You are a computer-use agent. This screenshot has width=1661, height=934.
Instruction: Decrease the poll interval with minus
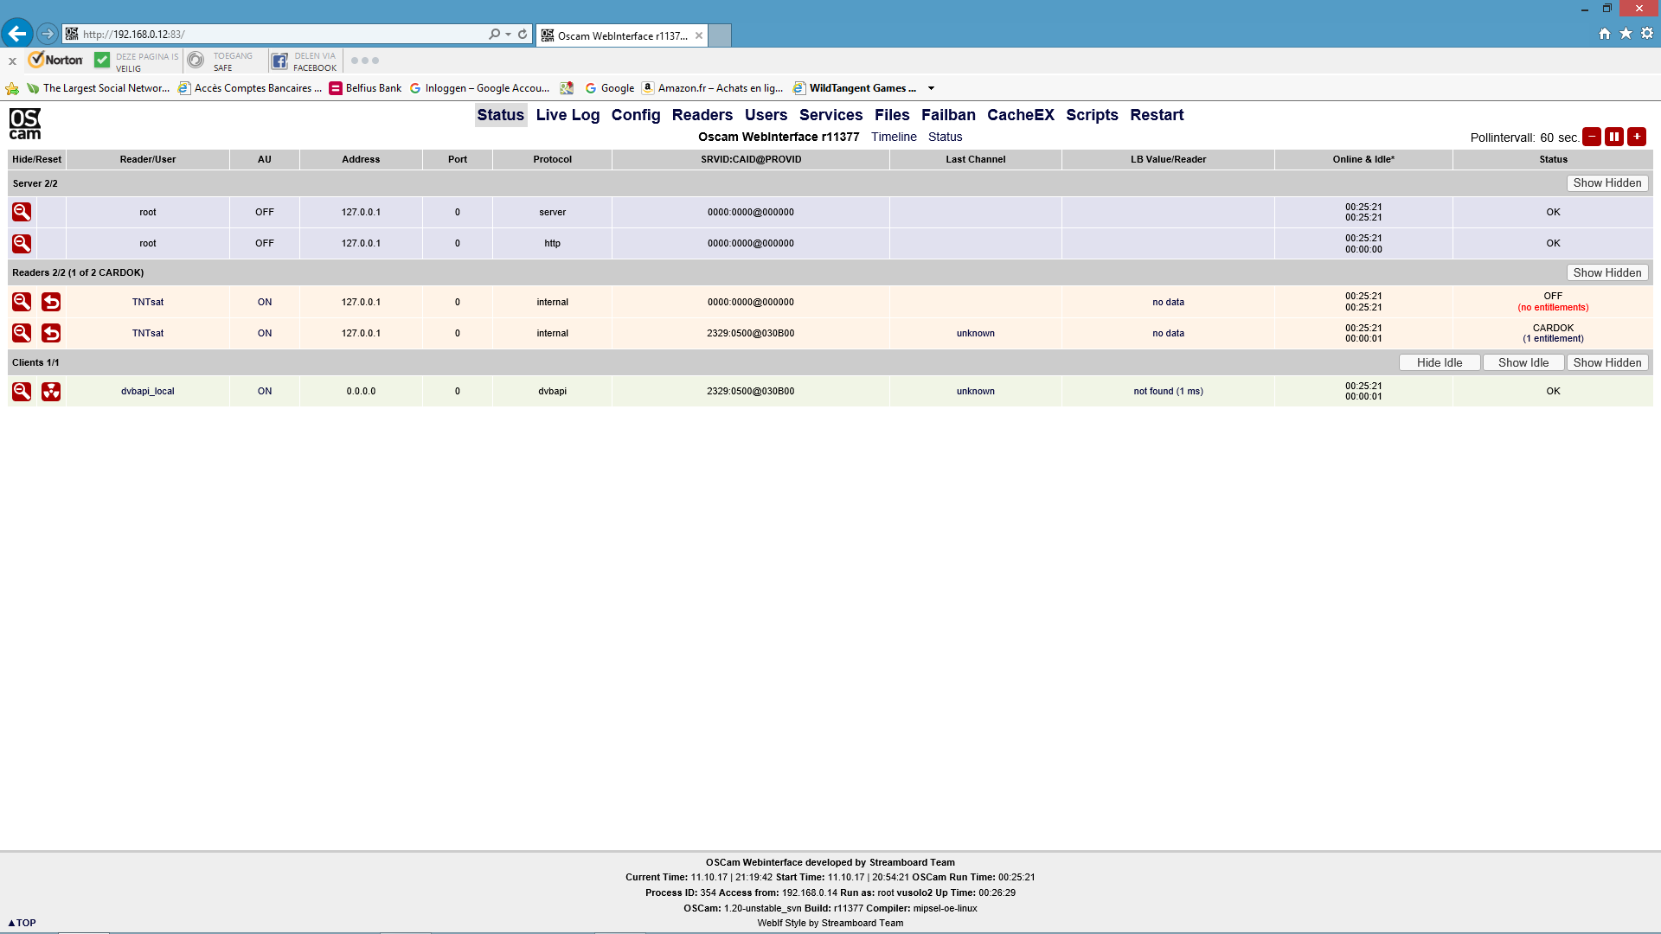[x=1592, y=137]
